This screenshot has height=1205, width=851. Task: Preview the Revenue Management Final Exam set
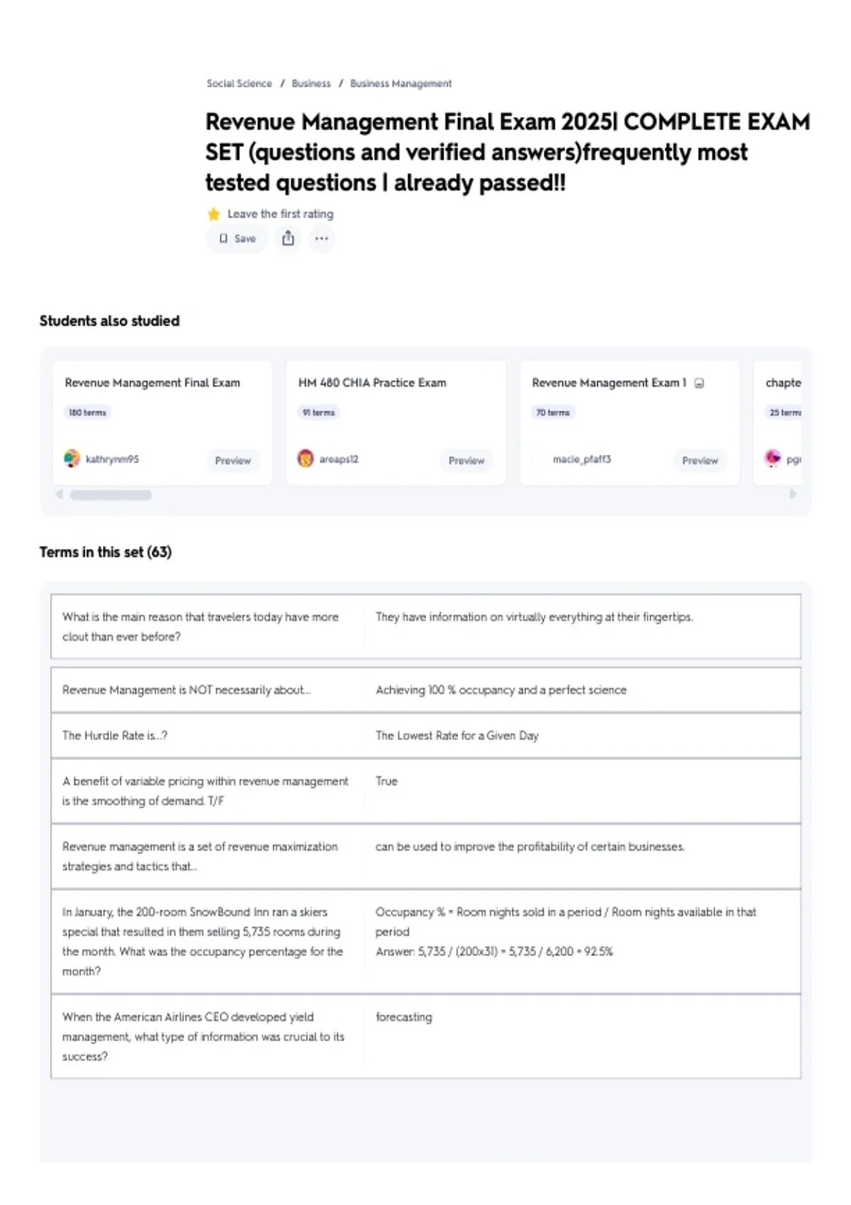(233, 461)
